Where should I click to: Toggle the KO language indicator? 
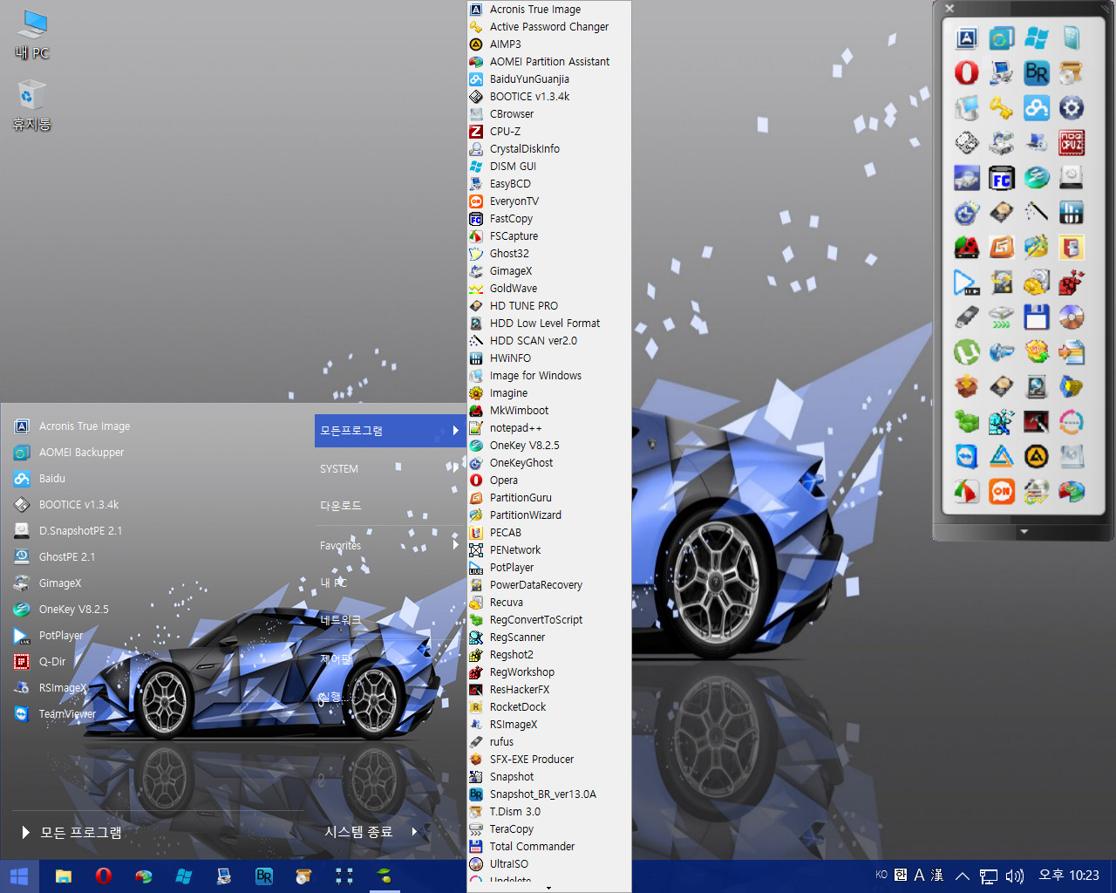tap(881, 875)
